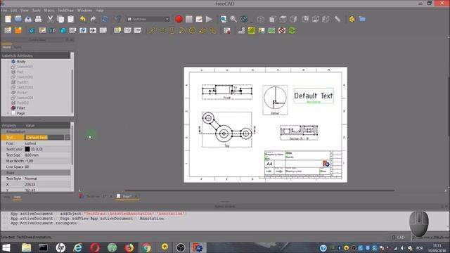The width and height of the screenshot is (450, 253).
Task: Export page as SVG icon
Action: pos(227,30)
